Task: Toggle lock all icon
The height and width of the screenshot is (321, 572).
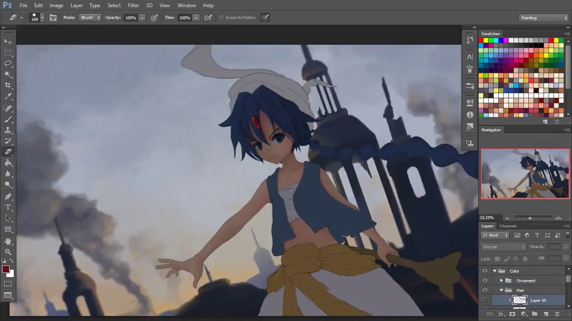Action: click(525, 259)
